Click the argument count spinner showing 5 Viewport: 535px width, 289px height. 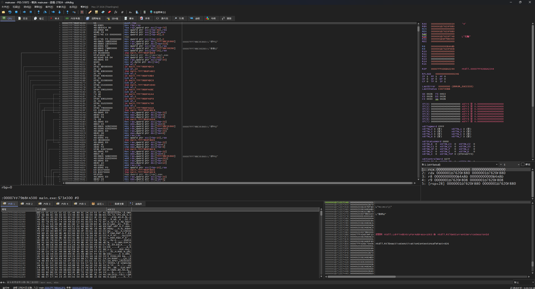click(510, 164)
